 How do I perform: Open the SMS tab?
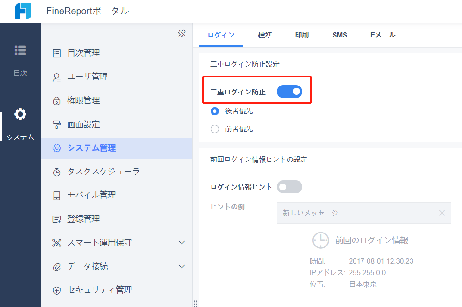coord(340,35)
